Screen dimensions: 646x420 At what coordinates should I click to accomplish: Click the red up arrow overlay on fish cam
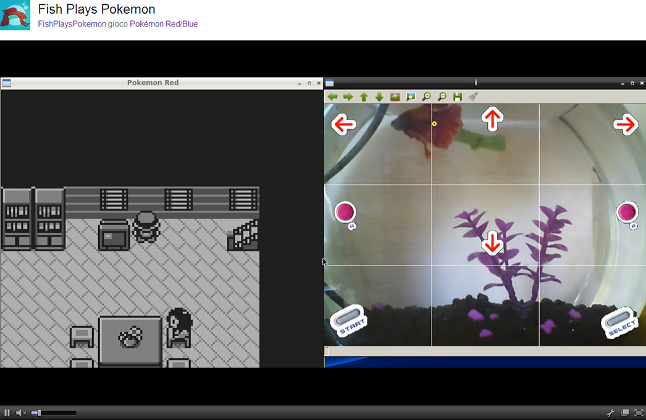pyautogui.click(x=492, y=119)
